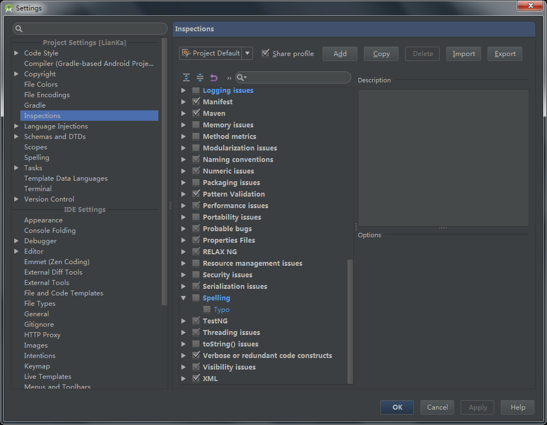Click the magnifier icon in settings search box

(19, 29)
